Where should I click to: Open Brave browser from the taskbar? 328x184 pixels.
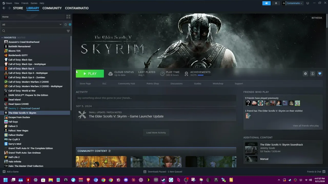tap(88, 180)
